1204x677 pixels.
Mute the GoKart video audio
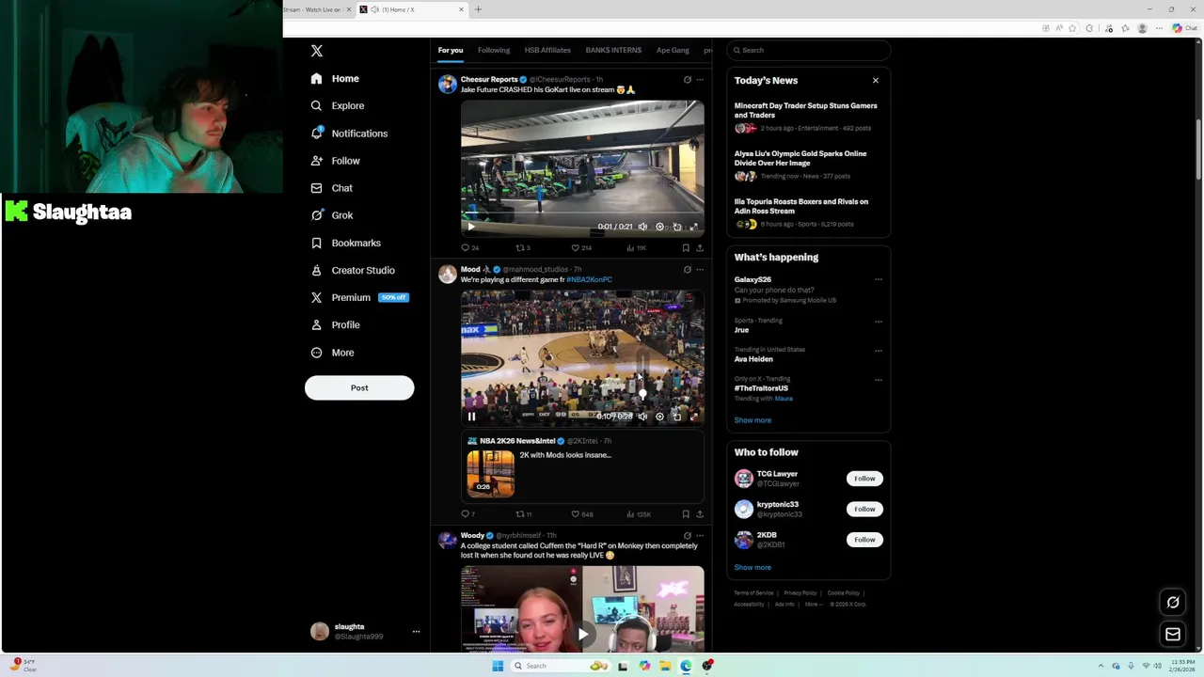tap(642, 227)
